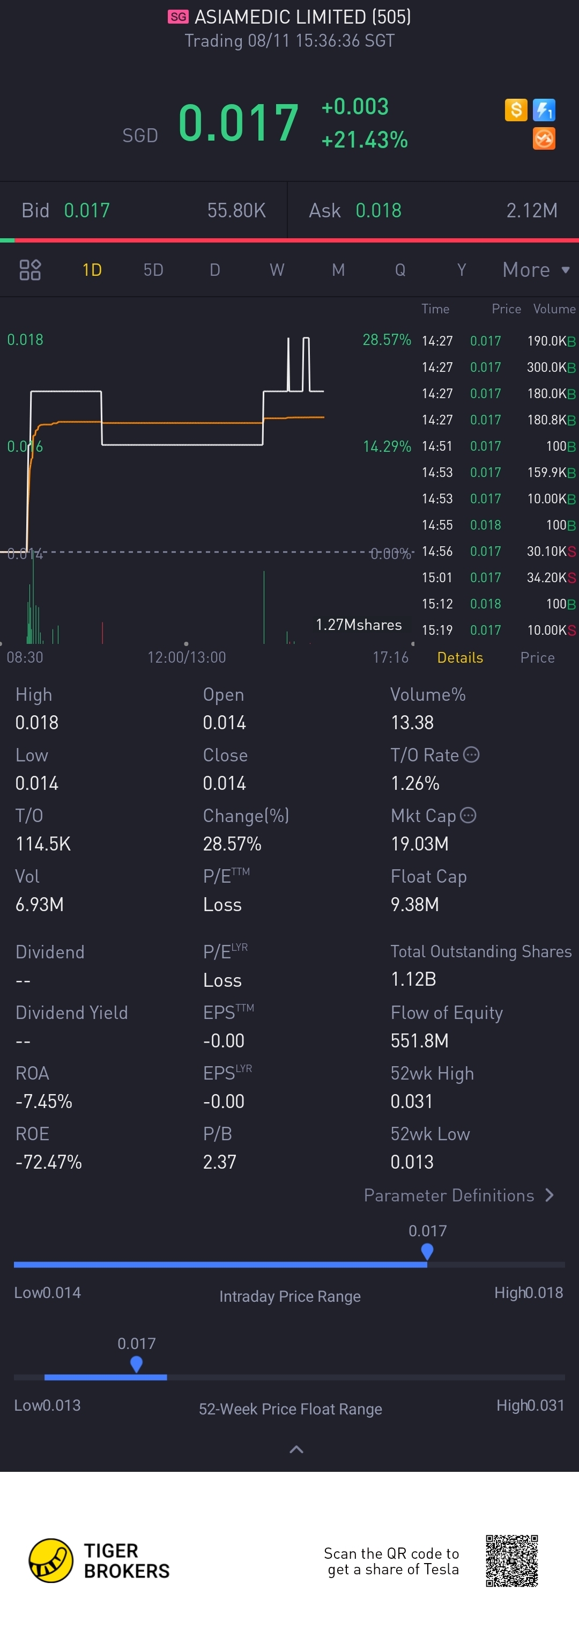Switch the chart to 1D timeframe
This screenshot has height=1650, width=579.
click(92, 270)
